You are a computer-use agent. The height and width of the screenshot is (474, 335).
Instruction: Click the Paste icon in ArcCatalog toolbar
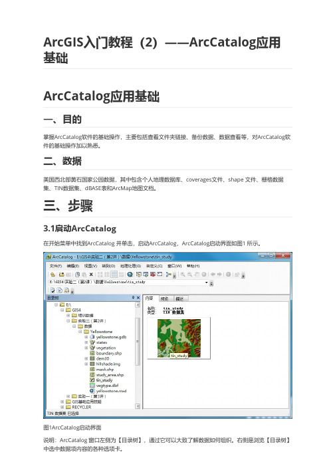pyautogui.click(x=84, y=275)
